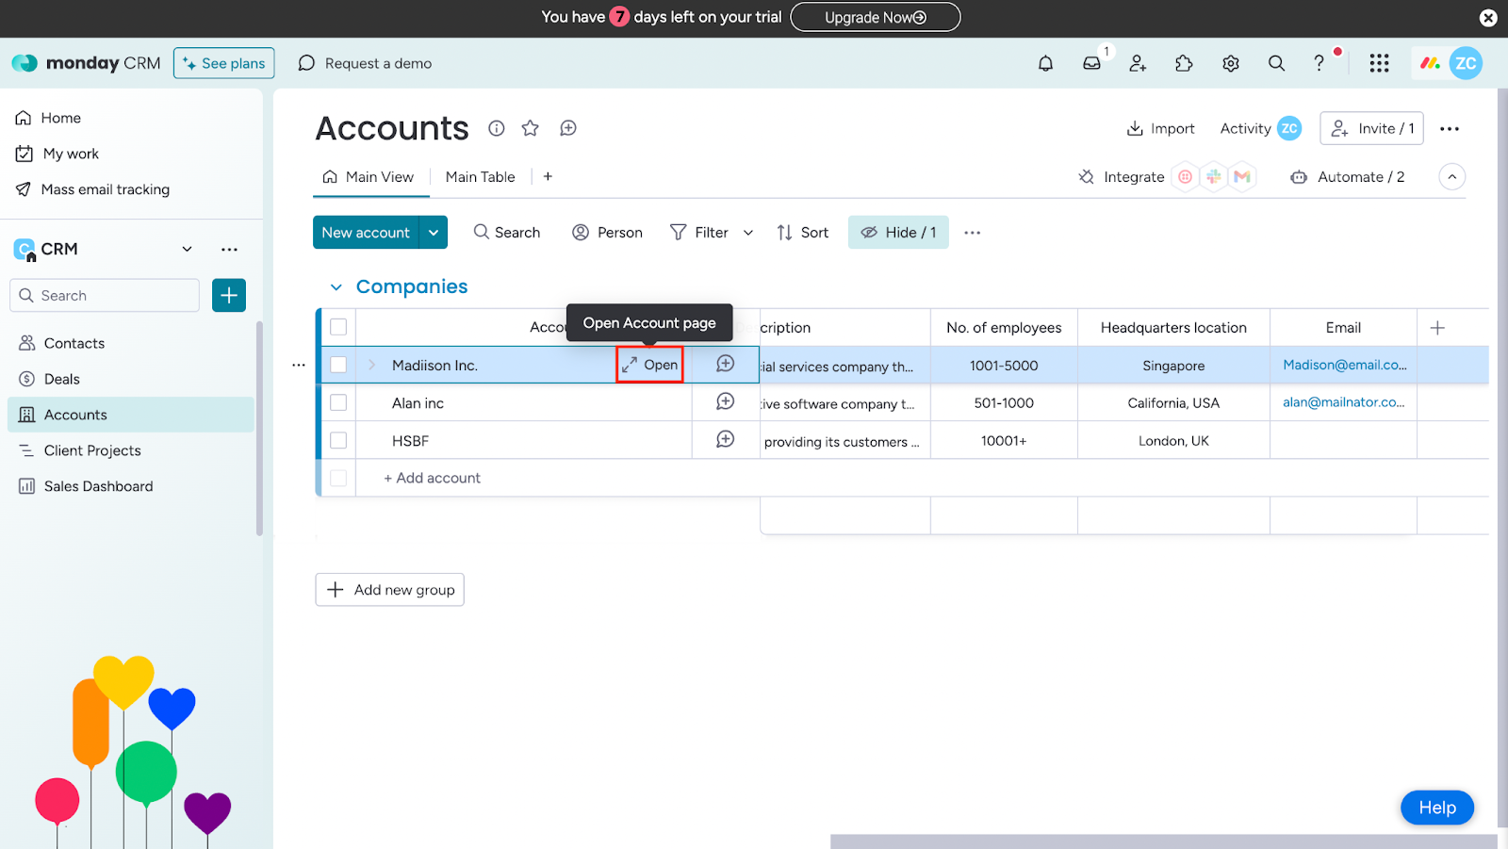Open the help question mark icon

coord(1319,63)
